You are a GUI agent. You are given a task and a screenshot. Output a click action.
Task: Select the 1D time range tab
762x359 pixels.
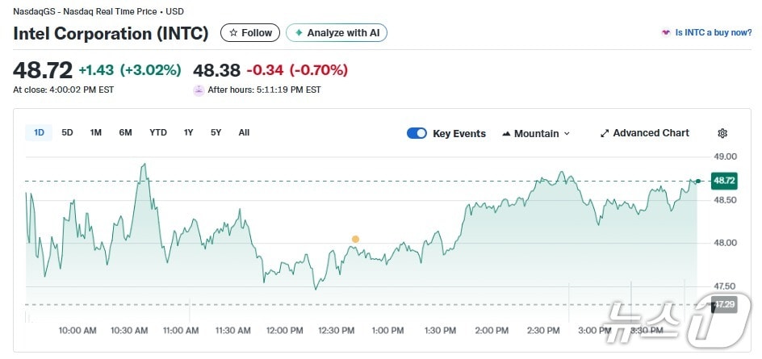tap(39, 132)
